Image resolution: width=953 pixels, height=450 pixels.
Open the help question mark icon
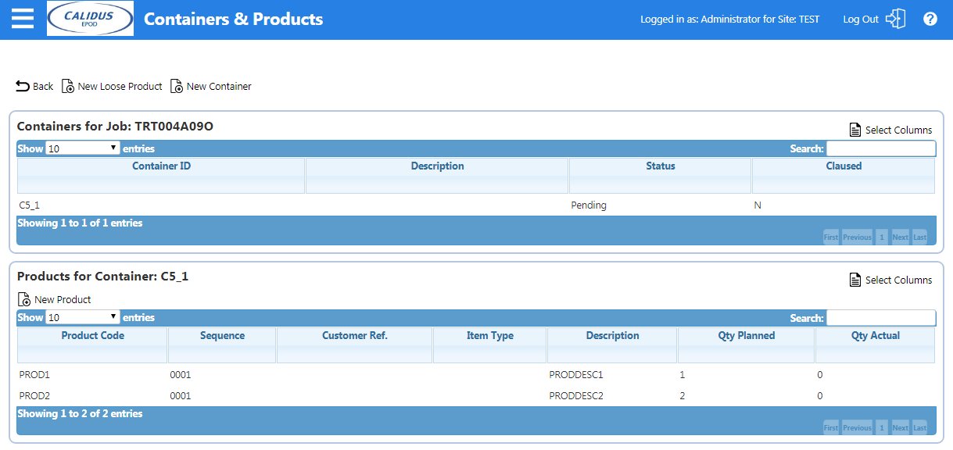click(930, 19)
